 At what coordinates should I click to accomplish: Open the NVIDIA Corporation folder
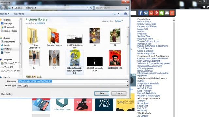pyautogui.click(x=34, y=38)
